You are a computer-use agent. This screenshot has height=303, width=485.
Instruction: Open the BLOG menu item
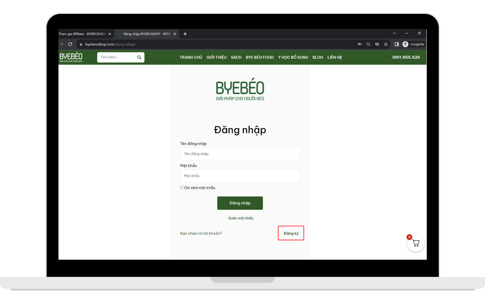tap(318, 57)
